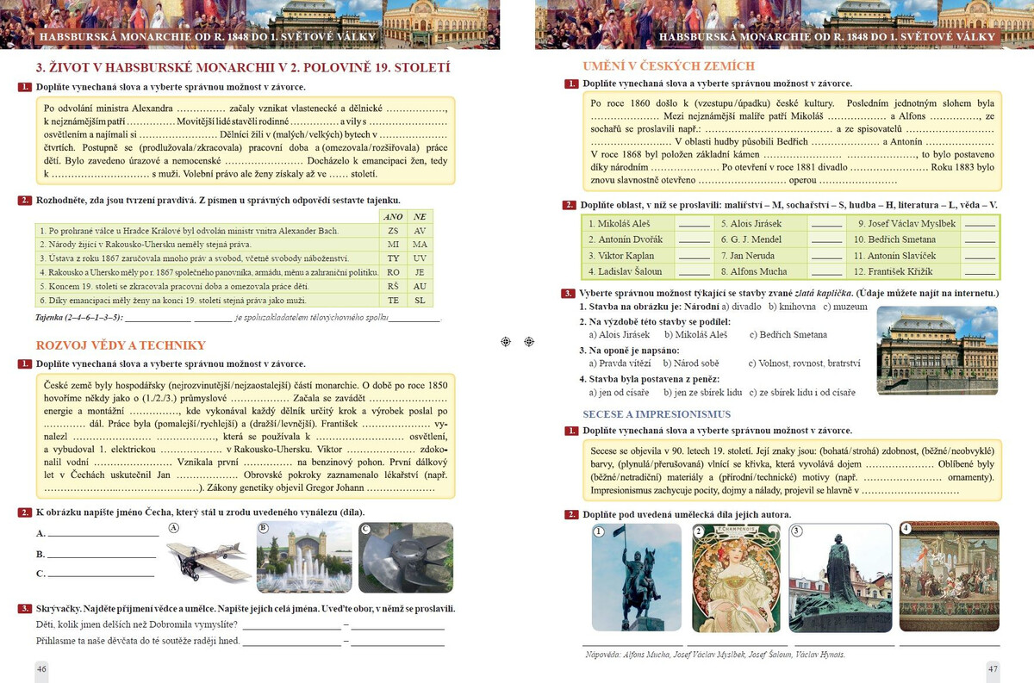Pick the 'UV' answer cell
This screenshot has width=1034, height=683.
coord(420,258)
